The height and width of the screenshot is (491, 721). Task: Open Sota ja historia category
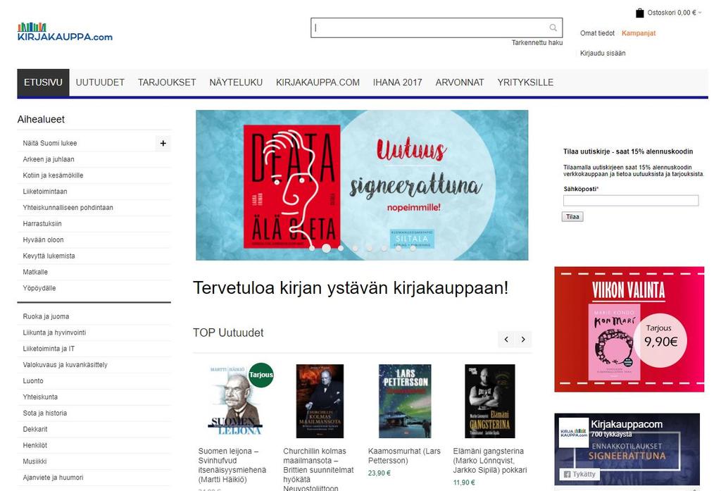tap(44, 414)
